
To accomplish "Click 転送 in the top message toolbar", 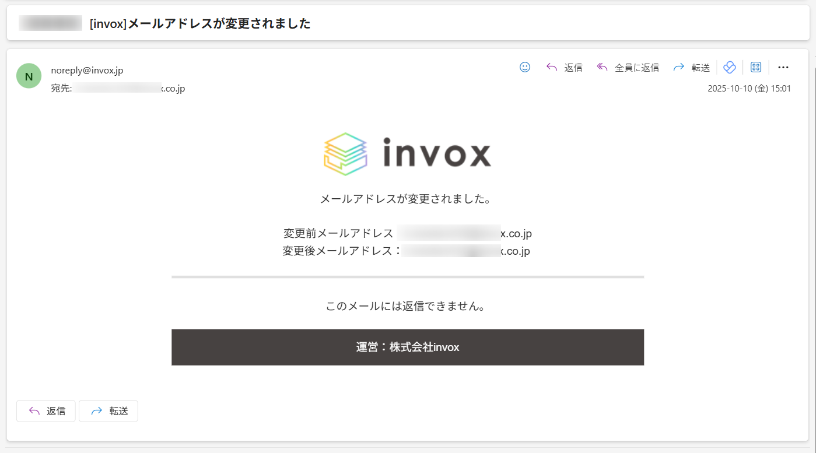I will pyautogui.click(x=692, y=68).
